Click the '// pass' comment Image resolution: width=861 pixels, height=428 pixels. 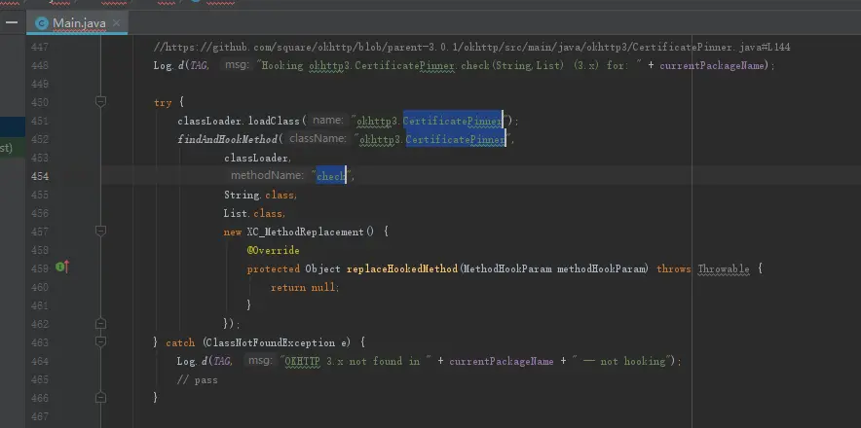pos(197,379)
